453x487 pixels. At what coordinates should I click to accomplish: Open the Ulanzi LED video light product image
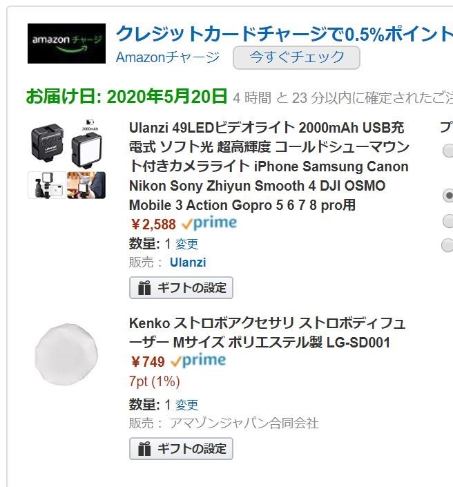pos(66,159)
